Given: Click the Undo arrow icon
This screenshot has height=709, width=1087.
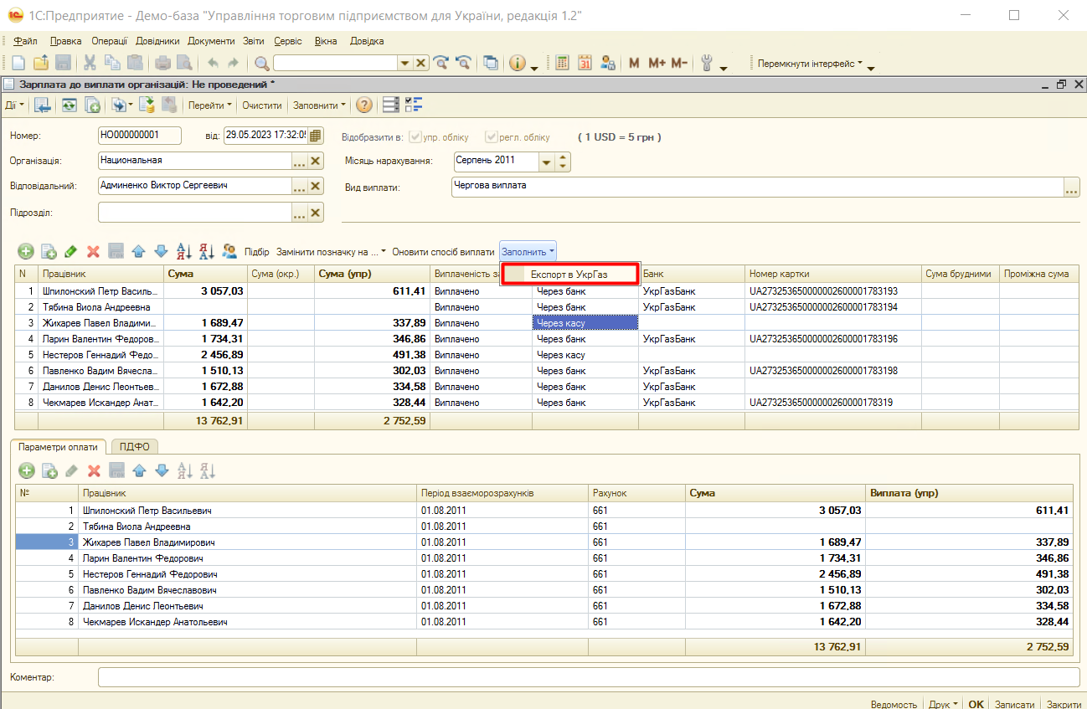Looking at the screenshot, I should (213, 63).
